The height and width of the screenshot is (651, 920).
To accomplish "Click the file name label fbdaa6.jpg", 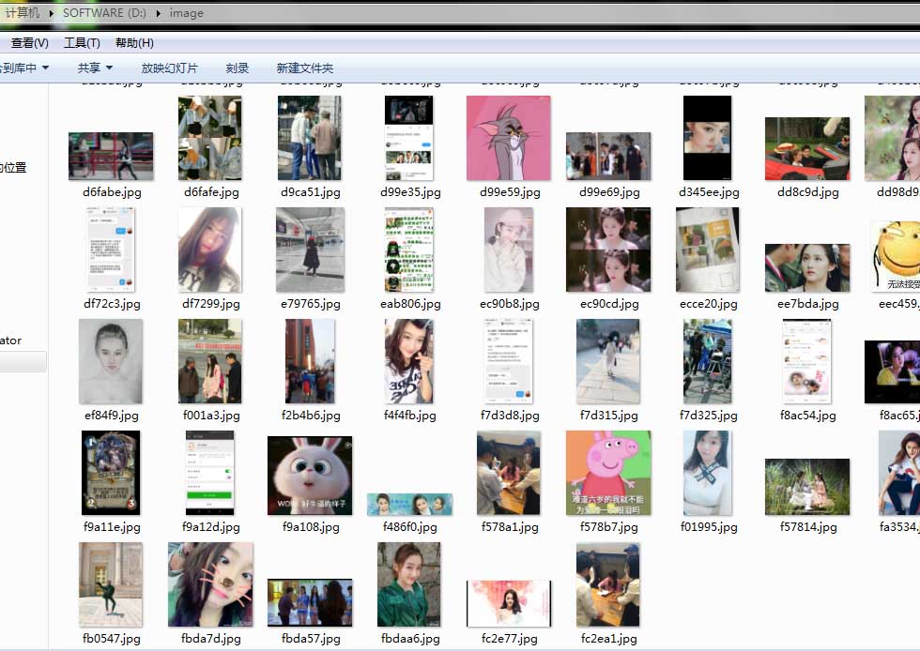I will pyautogui.click(x=410, y=638).
